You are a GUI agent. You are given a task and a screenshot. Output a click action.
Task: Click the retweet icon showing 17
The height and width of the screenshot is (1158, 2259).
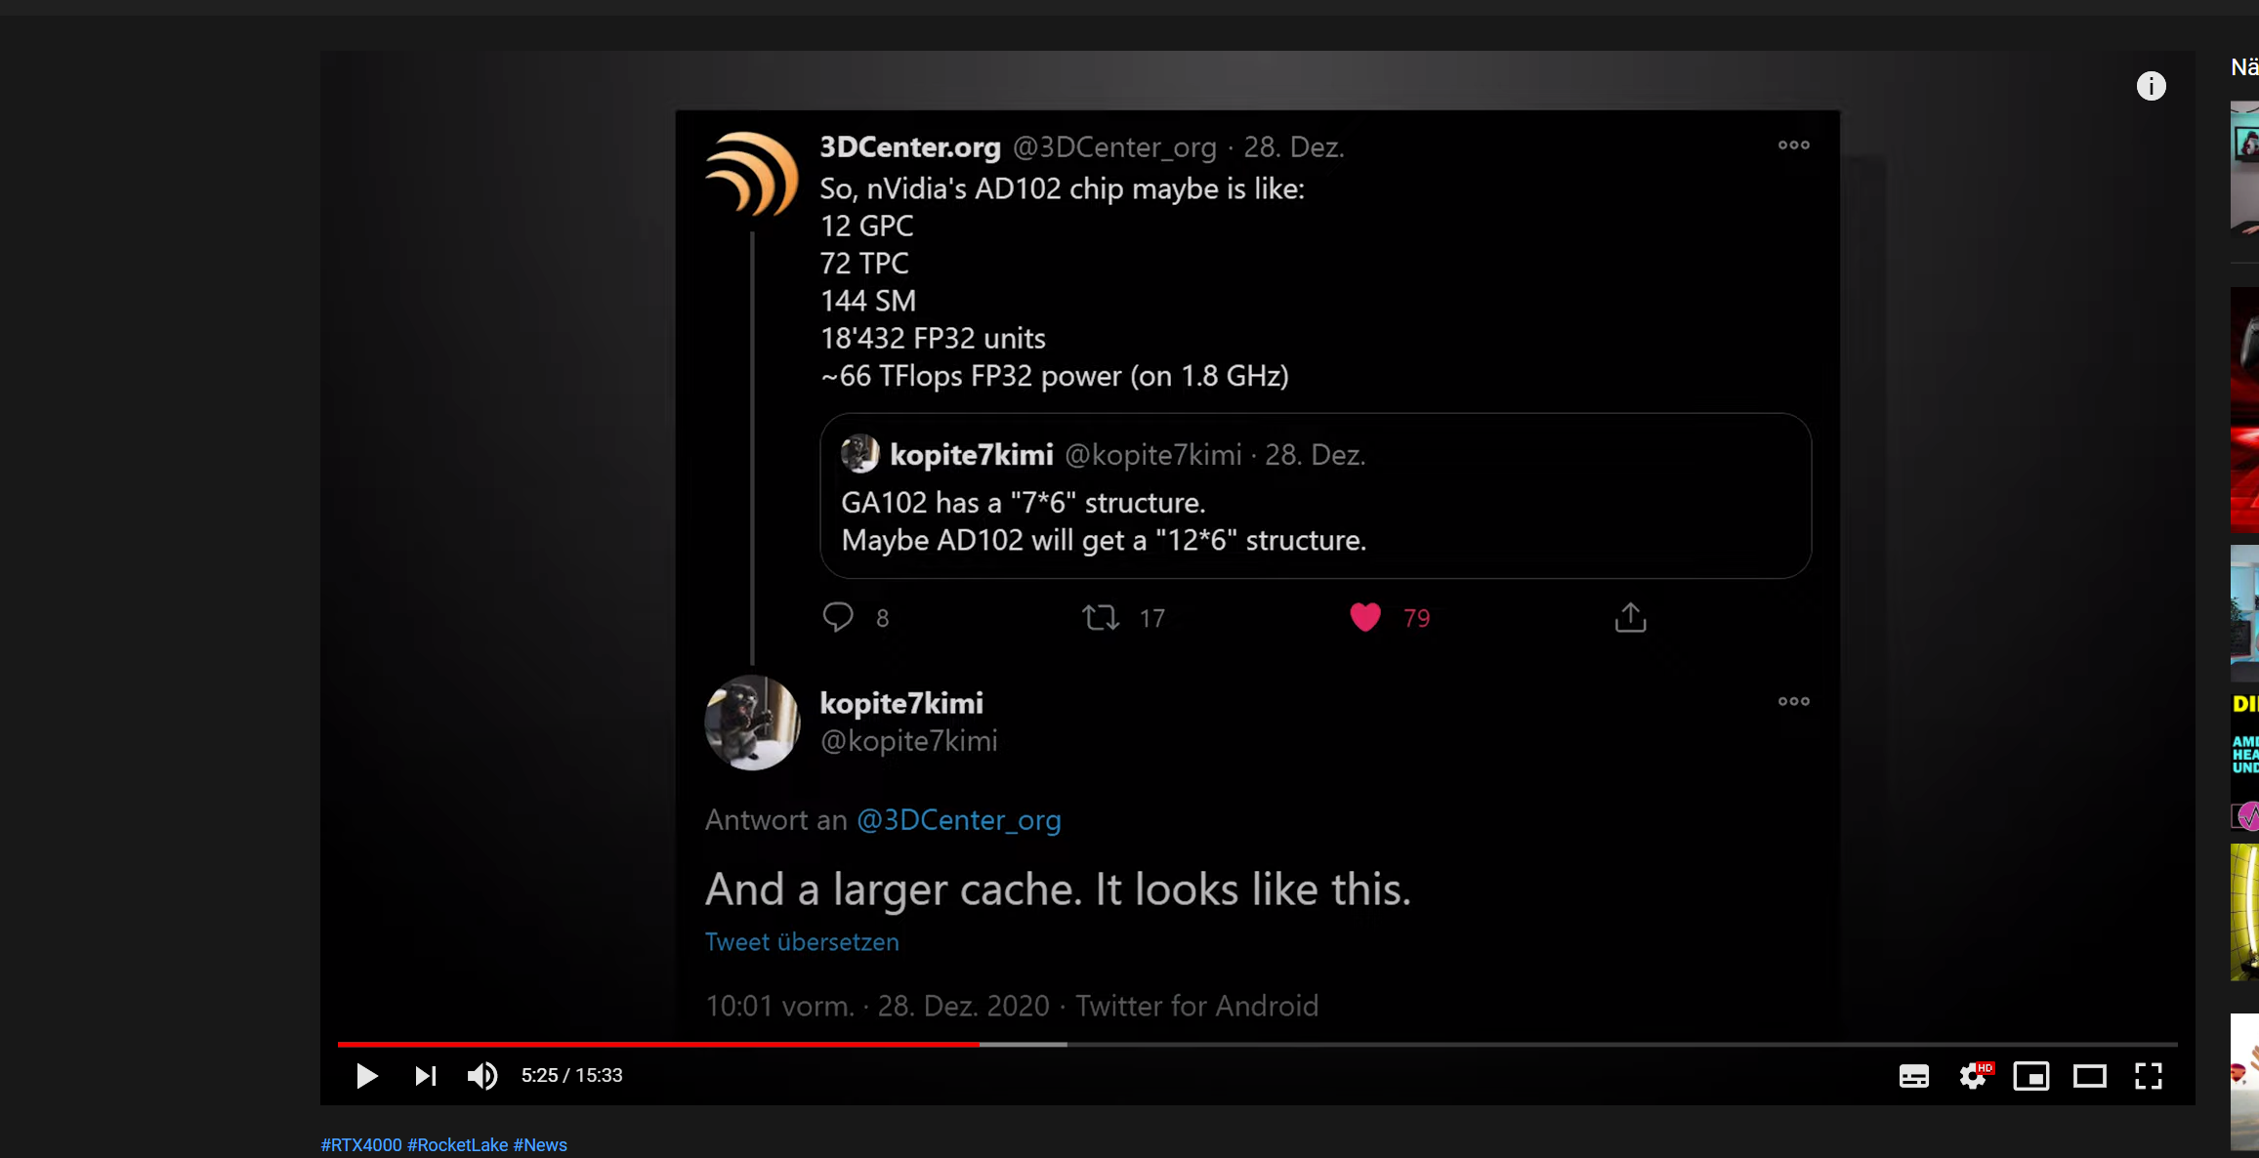pos(1101,617)
